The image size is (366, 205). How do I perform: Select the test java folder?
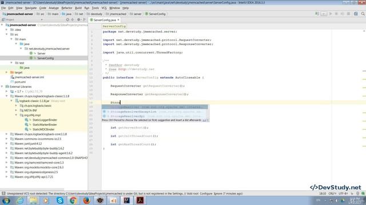tap(26, 68)
